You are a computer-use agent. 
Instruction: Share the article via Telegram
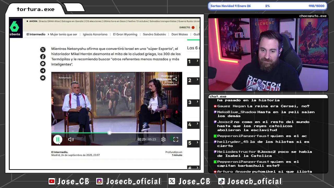click(43, 71)
